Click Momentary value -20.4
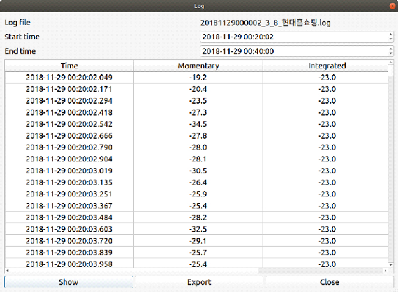 point(198,89)
